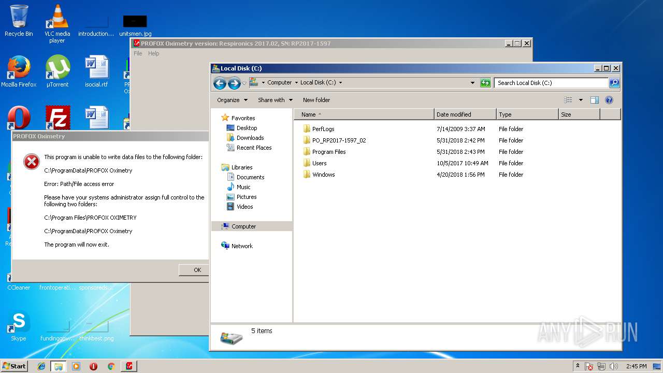Sort by the Size column header
The image size is (663, 373).
579,114
